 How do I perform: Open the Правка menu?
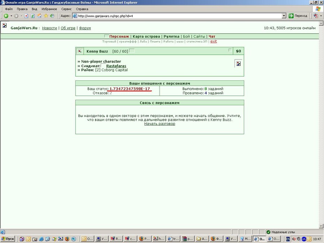(22, 9)
